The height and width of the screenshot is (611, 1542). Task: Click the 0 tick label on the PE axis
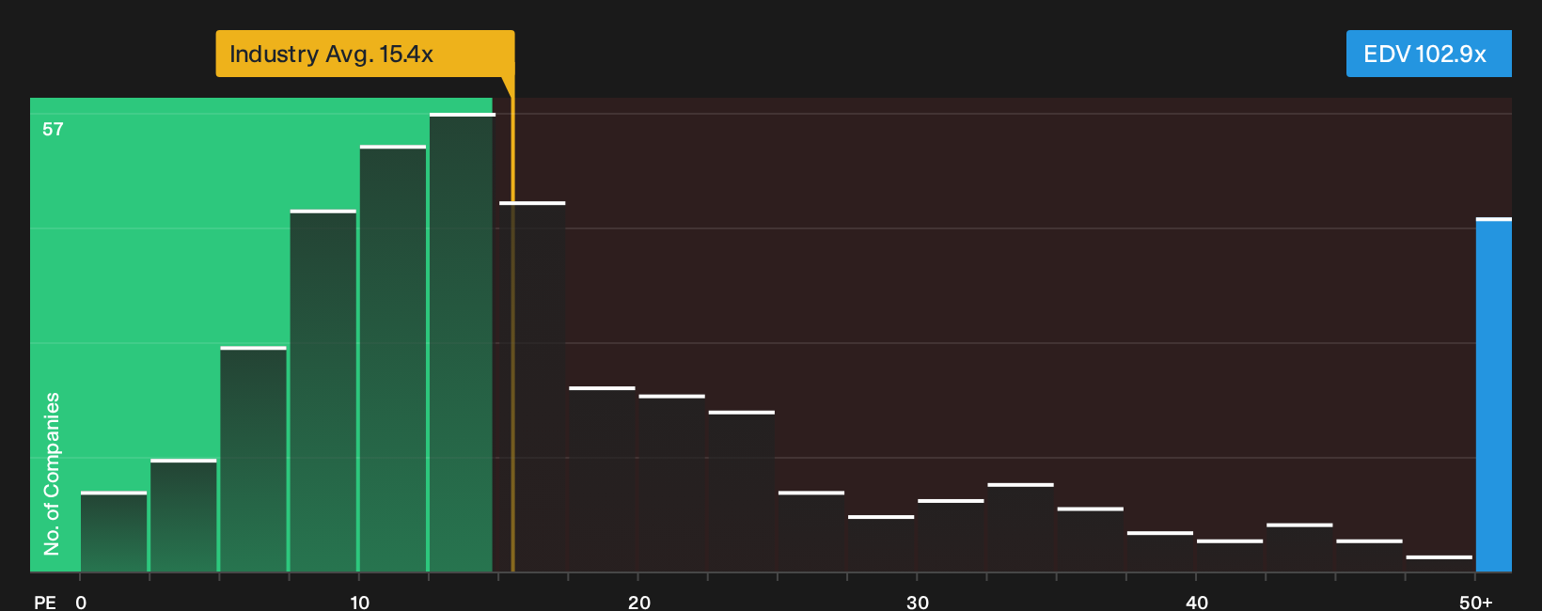pyautogui.click(x=81, y=602)
